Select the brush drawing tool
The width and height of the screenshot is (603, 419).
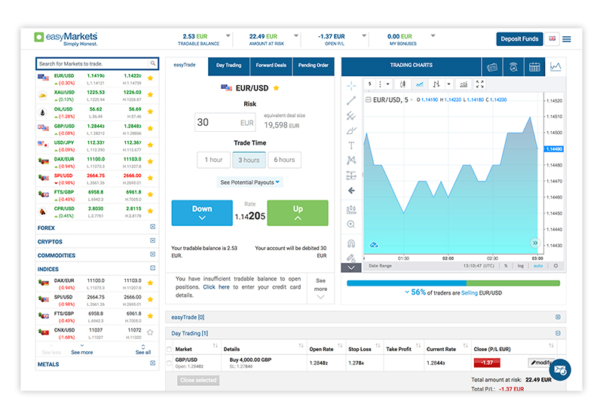point(351,130)
